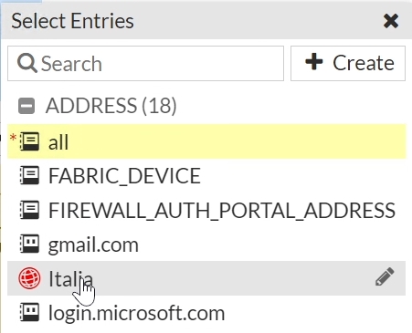Click the address icon beside 'all'
Viewport: 412px width, 333px height.
point(29,141)
